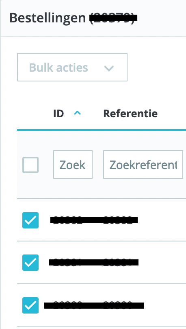The width and height of the screenshot is (186, 329).
Task: Click the redacted reference in second order row
Action: [x=119, y=263]
